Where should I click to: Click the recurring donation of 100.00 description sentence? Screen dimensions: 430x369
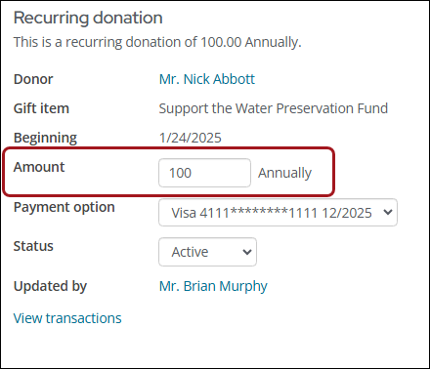tap(157, 42)
